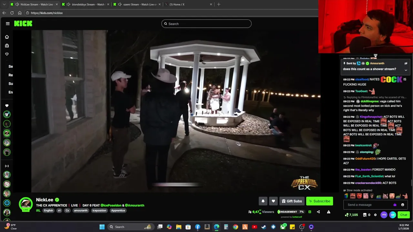Image resolution: width=413 pixels, height=232 pixels.
Task: Click the NickLee channel avatar
Action: [x=25, y=204]
